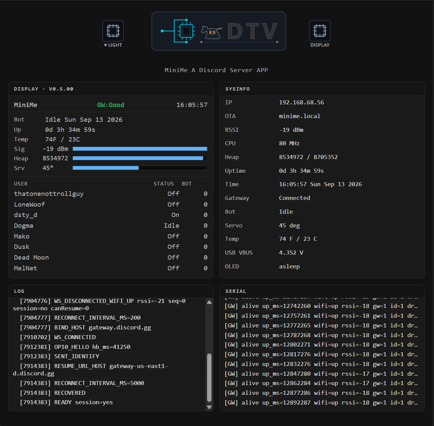Click the 16:05:57 clock in display panel

pyautogui.click(x=192, y=105)
